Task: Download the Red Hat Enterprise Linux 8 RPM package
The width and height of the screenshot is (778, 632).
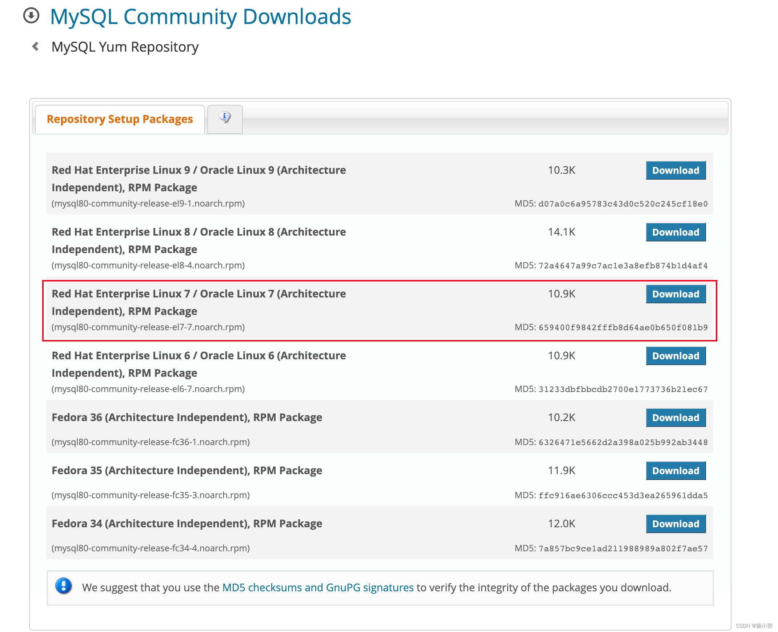Action: pos(675,232)
